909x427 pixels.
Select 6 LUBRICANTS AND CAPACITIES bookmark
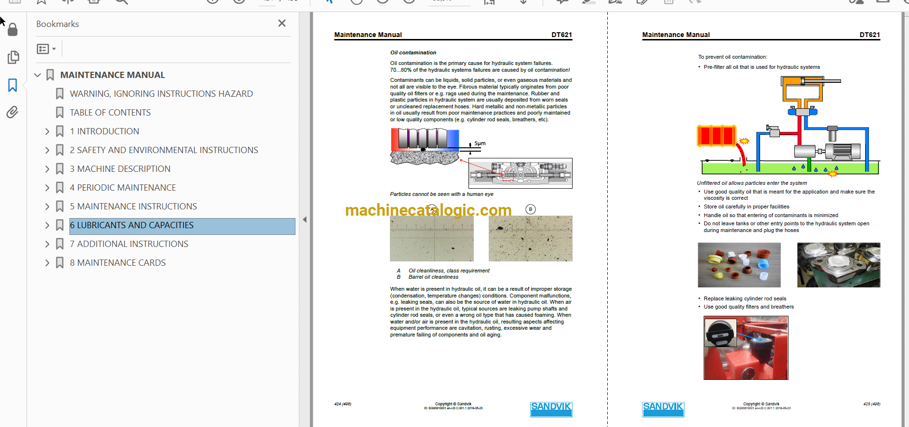pyautogui.click(x=132, y=225)
